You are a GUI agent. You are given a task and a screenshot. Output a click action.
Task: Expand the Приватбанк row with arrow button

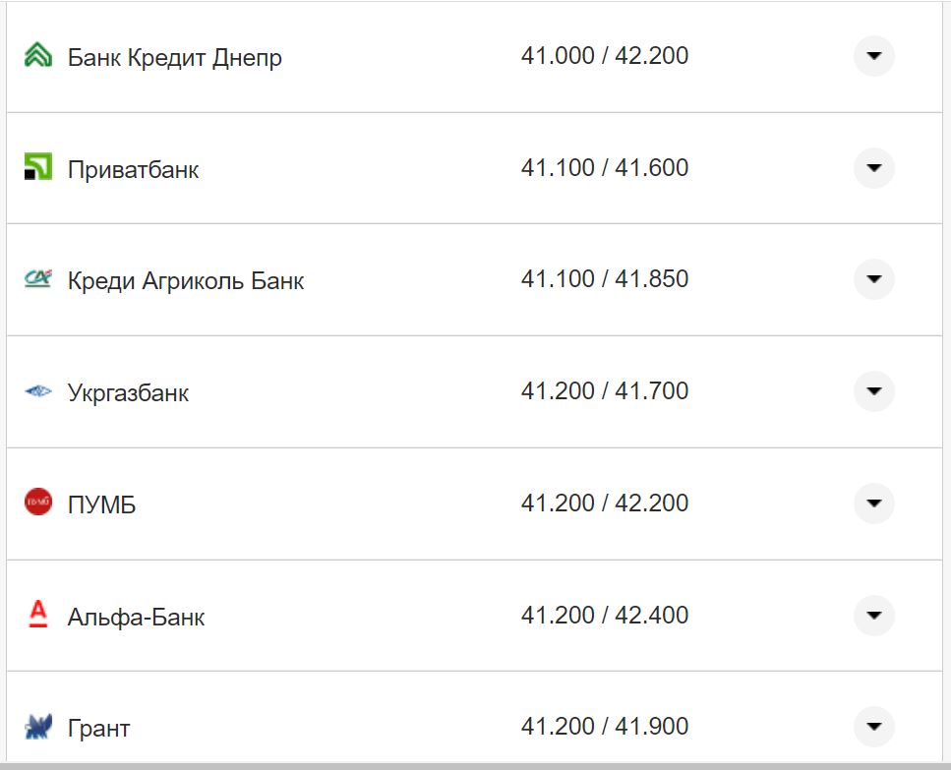coord(873,168)
